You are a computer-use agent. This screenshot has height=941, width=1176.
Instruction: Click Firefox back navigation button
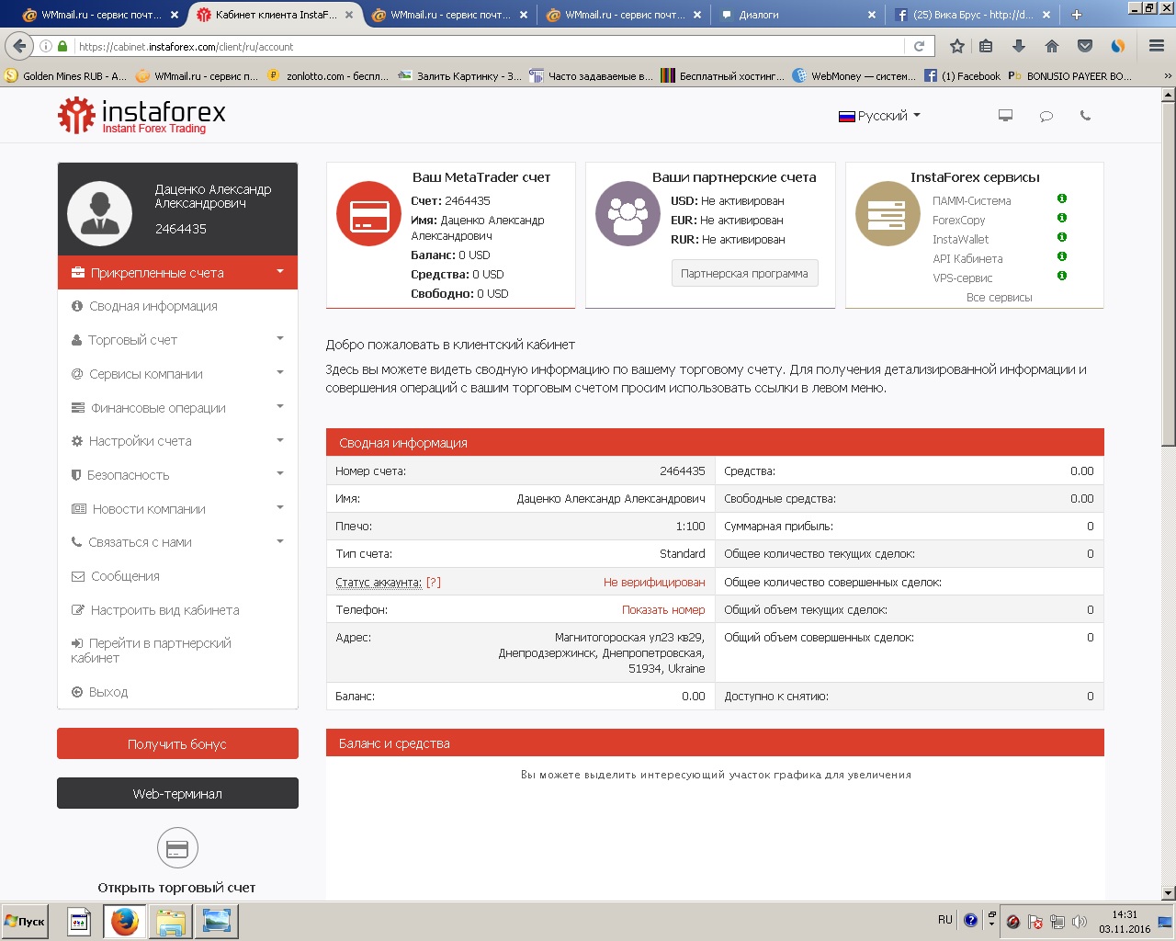19,46
